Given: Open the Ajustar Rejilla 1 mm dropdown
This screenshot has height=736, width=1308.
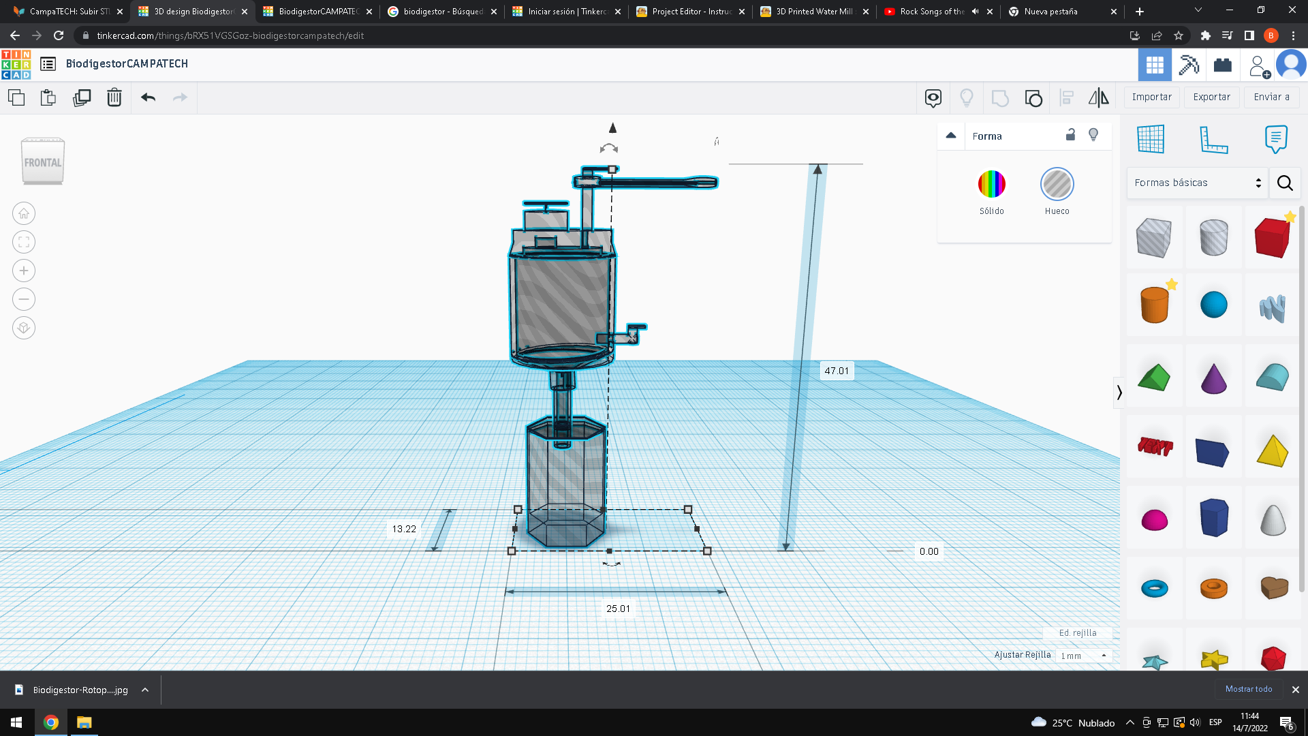Looking at the screenshot, I should tap(1083, 656).
